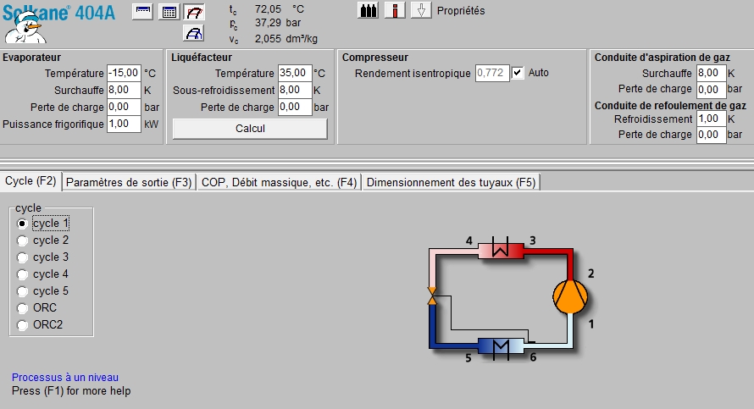Image resolution: width=754 pixels, height=409 pixels.
Task: Select the blue cycle diagram icon
Action: (194, 33)
